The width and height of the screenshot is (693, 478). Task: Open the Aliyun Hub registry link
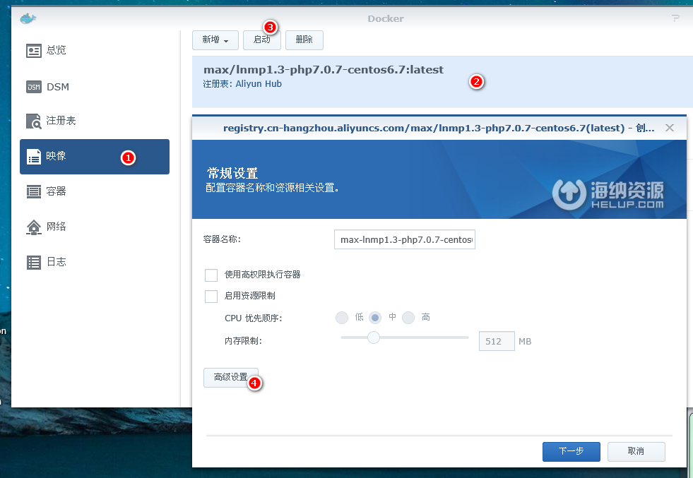point(258,83)
